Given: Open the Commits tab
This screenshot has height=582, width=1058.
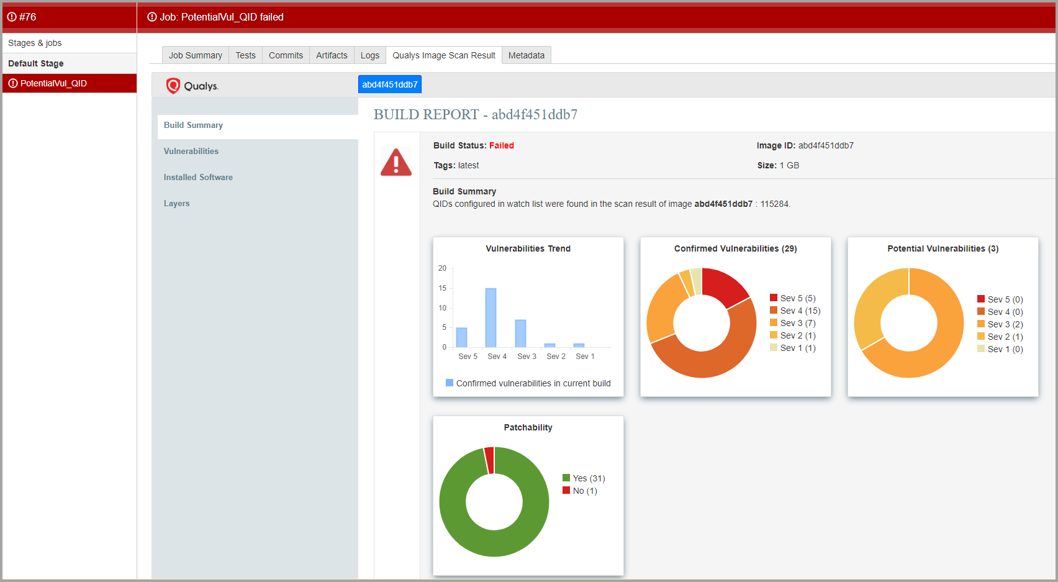Looking at the screenshot, I should (x=286, y=55).
